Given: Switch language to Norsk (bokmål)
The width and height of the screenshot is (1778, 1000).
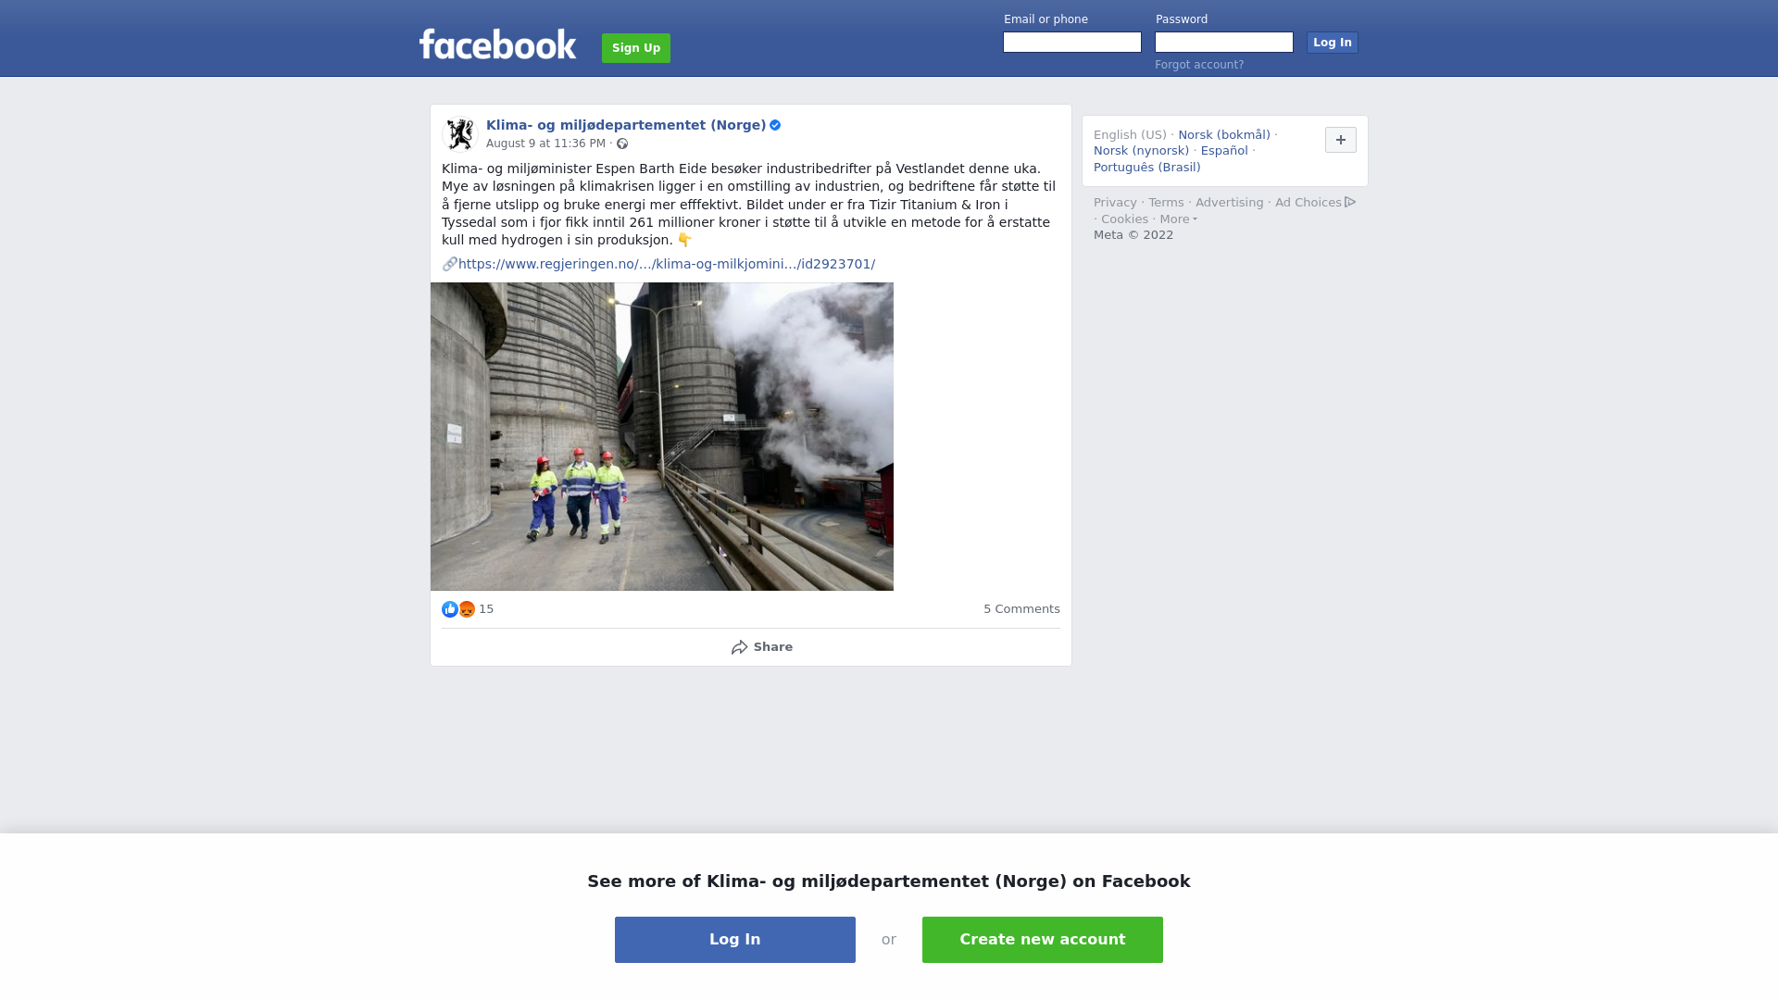Looking at the screenshot, I should click(x=1224, y=135).
